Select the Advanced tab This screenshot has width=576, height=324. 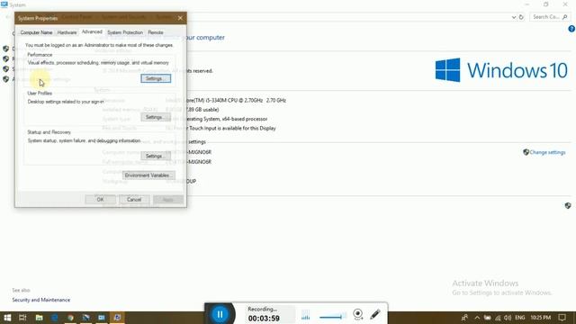tap(92, 32)
